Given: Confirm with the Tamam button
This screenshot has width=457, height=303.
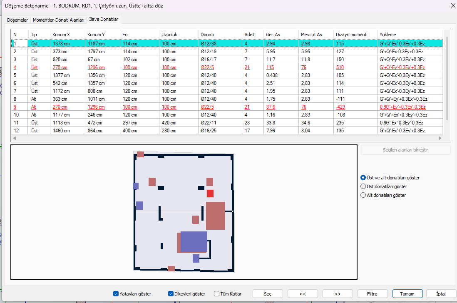Looking at the screenshot, I should click(407, 294).
